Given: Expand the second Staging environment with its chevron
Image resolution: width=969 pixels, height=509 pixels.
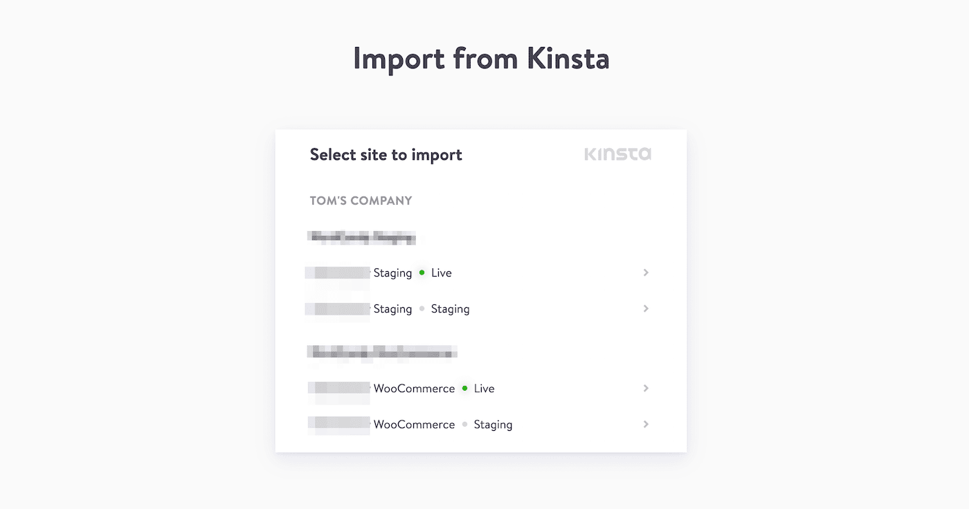Looking at the screenshot, I should [646, 308].
